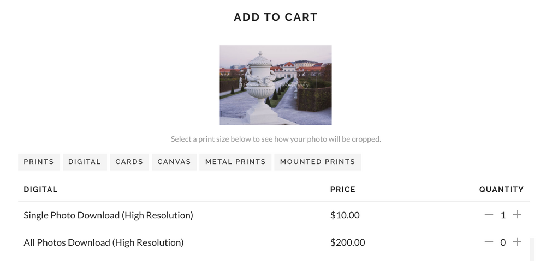Click the vertical scrollbar at right edge
This screenshot has width=546, height=261.
coord(531,250)
